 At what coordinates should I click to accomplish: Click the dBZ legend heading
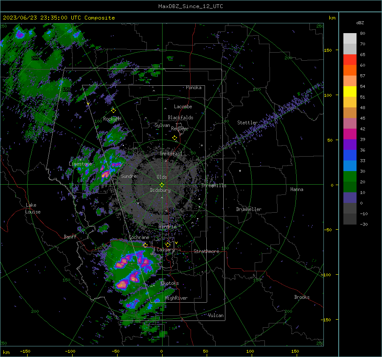tap(360, 23)
